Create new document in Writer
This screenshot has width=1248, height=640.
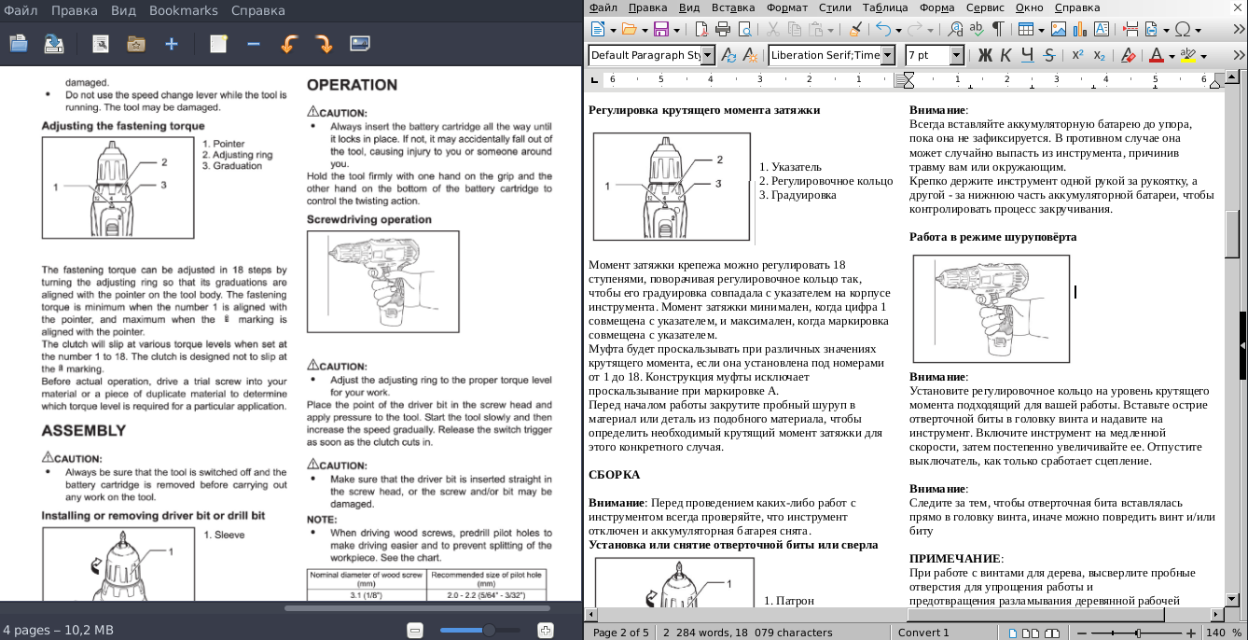598,30
